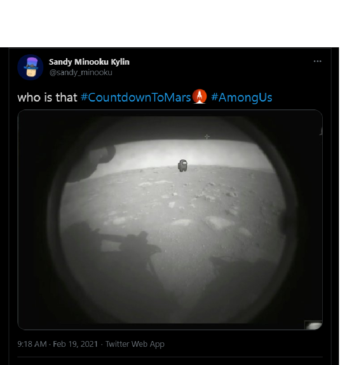Open the #CountdownToMars hashtag

coord(136,97)
